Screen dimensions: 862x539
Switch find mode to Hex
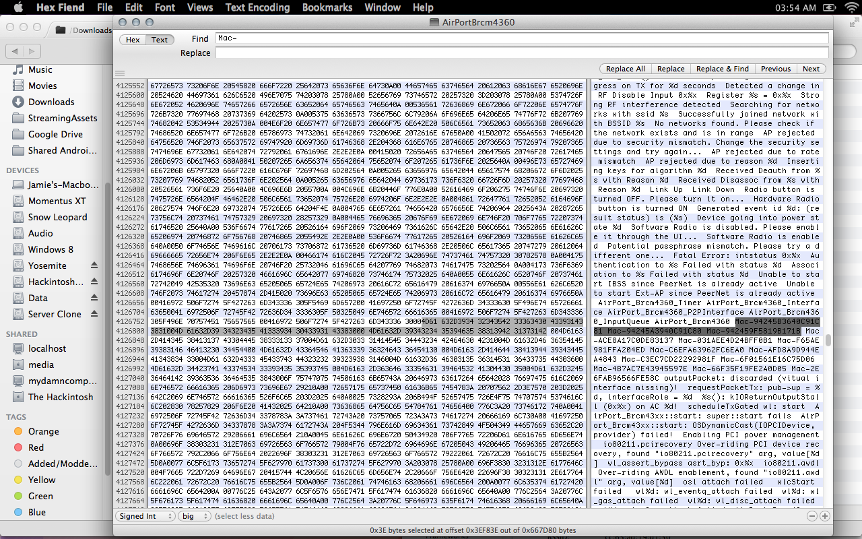pyautogui.click(x=133, y=40)
